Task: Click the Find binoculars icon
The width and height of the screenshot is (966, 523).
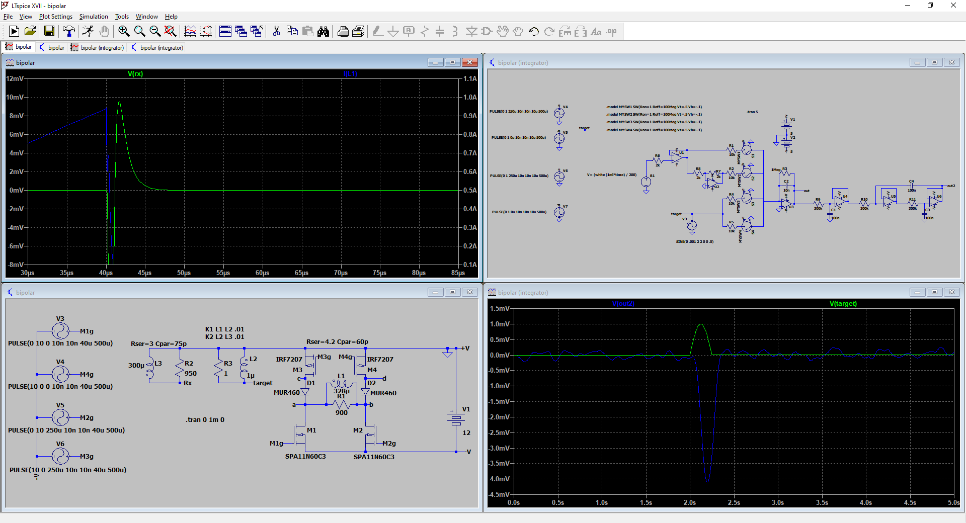Action: tap(323, 32)
